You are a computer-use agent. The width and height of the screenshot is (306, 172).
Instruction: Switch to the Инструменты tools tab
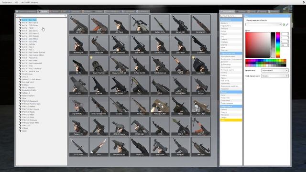[227, 11]
